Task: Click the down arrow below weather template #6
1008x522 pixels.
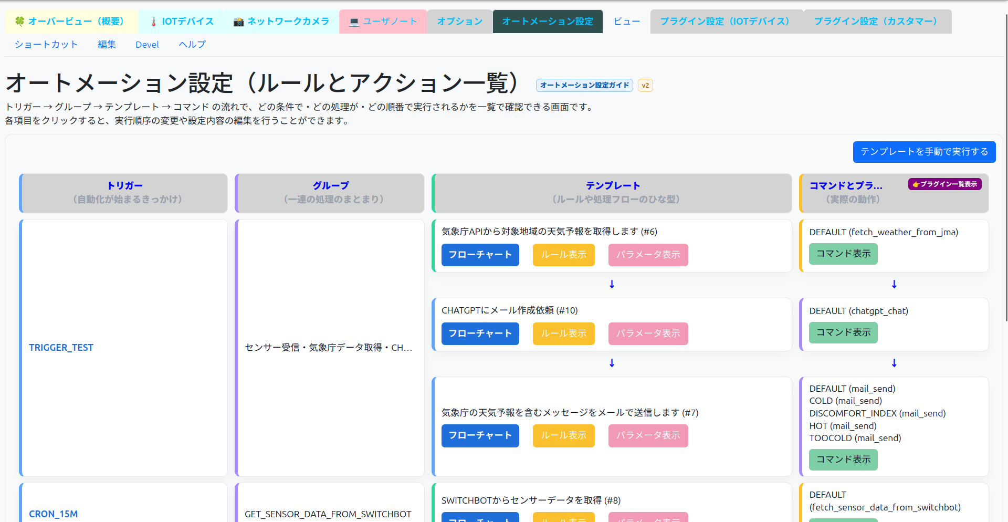Action: [611, 284]
